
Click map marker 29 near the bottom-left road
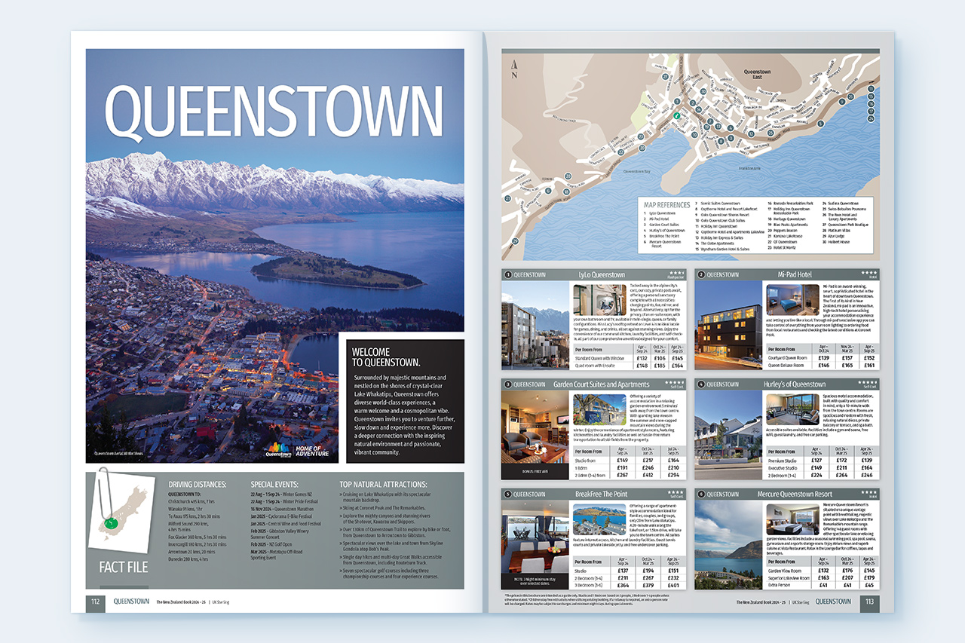[514, 242]
